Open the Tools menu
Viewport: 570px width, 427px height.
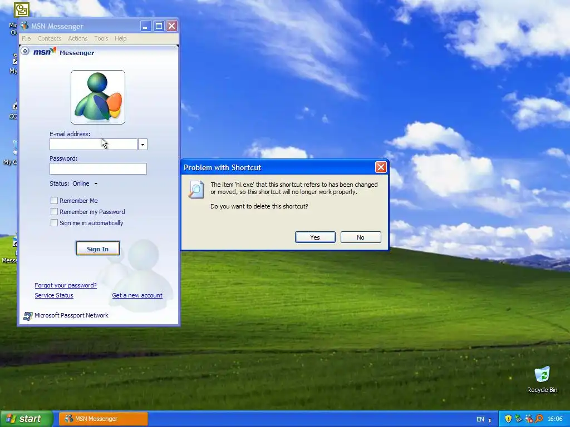[101, 38]
